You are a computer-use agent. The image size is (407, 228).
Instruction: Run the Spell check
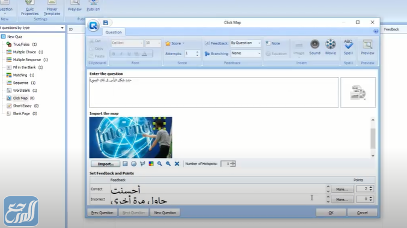click(x=348, y=47)
